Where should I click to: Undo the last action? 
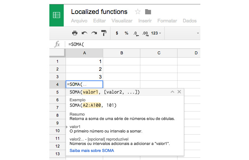(x=84, y=33)
